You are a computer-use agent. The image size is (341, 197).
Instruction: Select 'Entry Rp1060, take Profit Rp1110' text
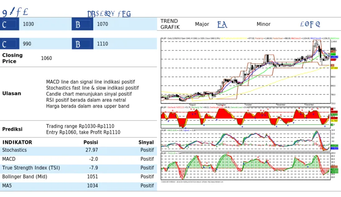[x=83, y=132]
